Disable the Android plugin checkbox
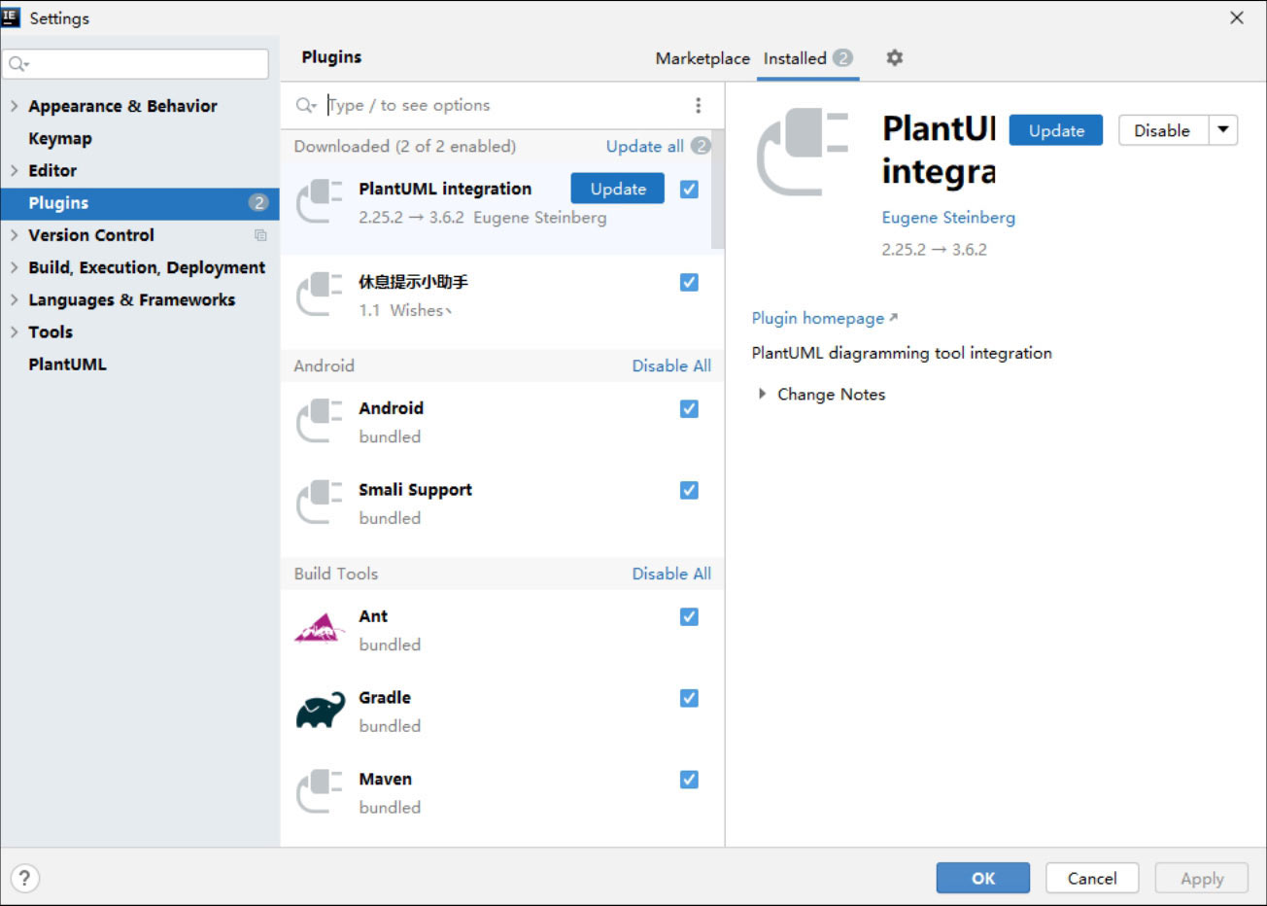The width and height of the screenshot is (1267, 906). (x=689, y=408)
